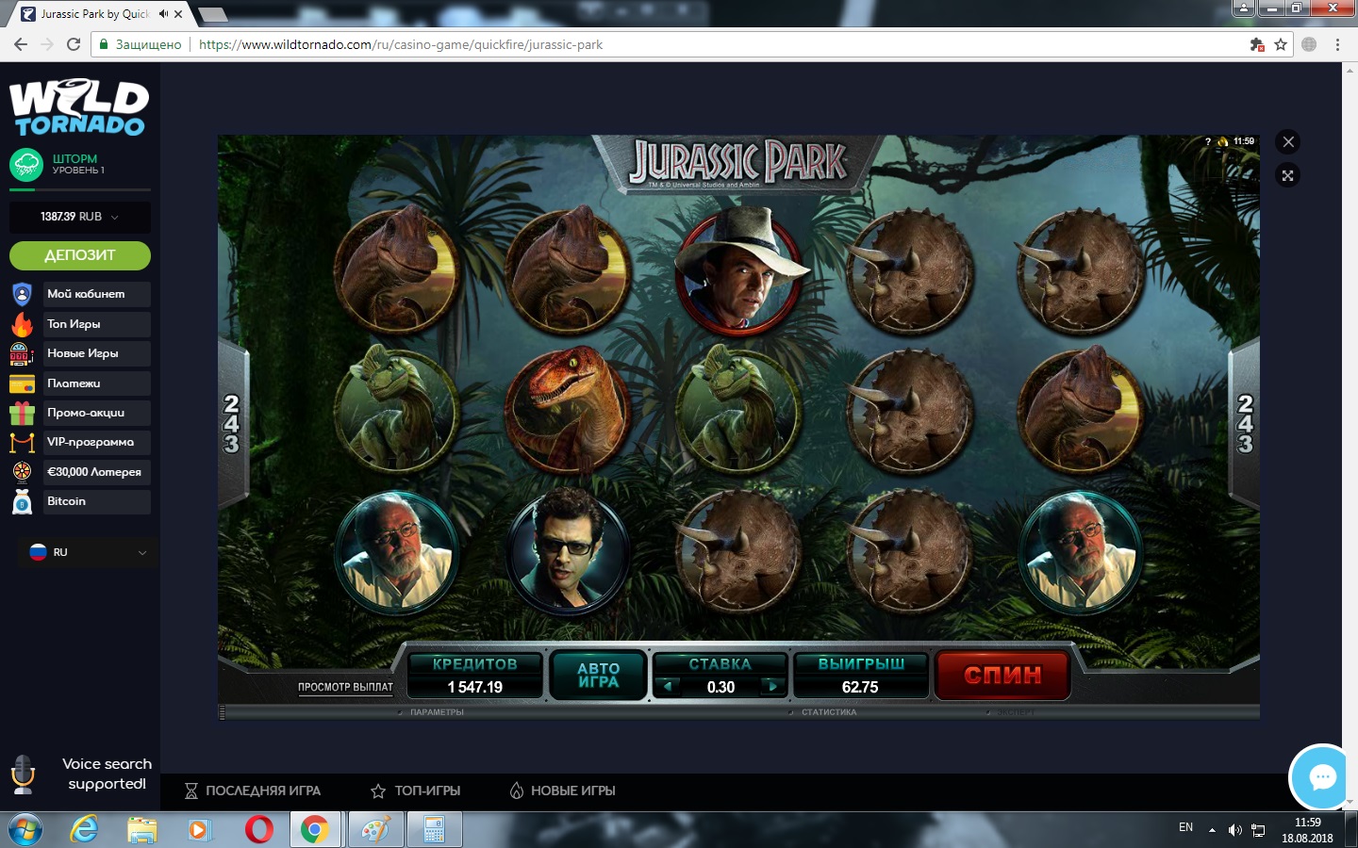Click the red Спин button

tap(1002, 675)
